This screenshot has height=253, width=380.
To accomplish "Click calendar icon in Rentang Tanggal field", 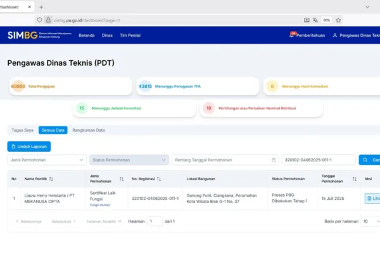I will click(274, 160).
